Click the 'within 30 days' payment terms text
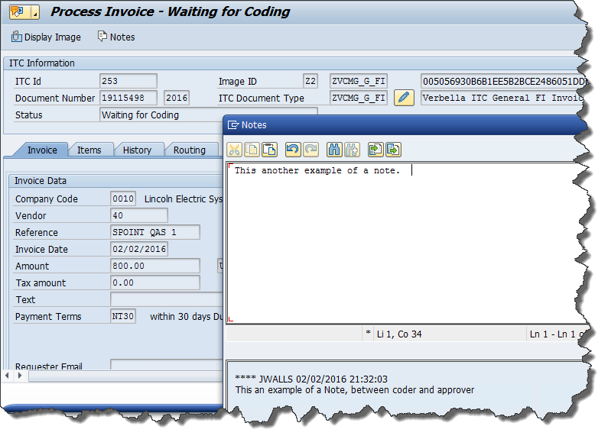This screenshot has width=608, height=439. click(x=180, y=317)
